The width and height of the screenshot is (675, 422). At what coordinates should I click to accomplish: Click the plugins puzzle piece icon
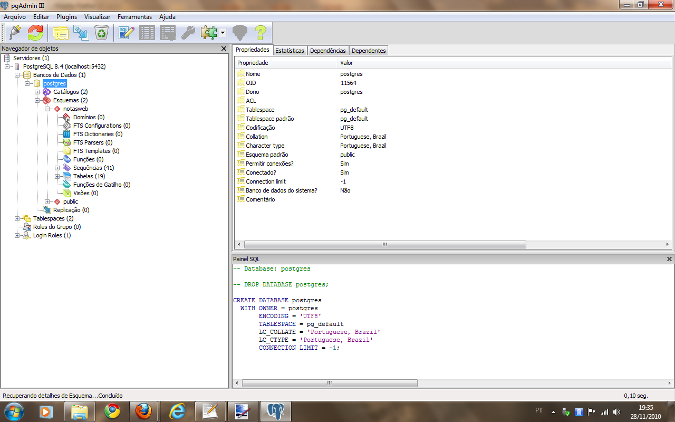coord(209,33)
